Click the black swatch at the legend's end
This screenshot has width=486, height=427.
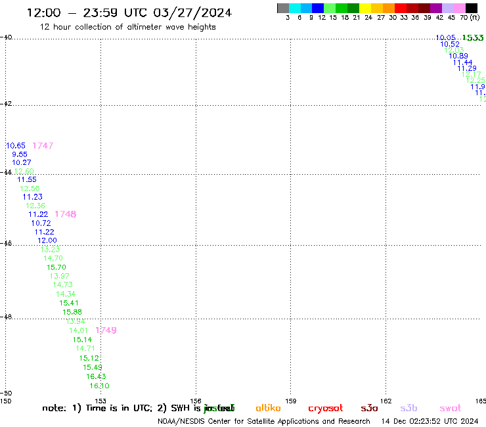click(x=471, y=8)
